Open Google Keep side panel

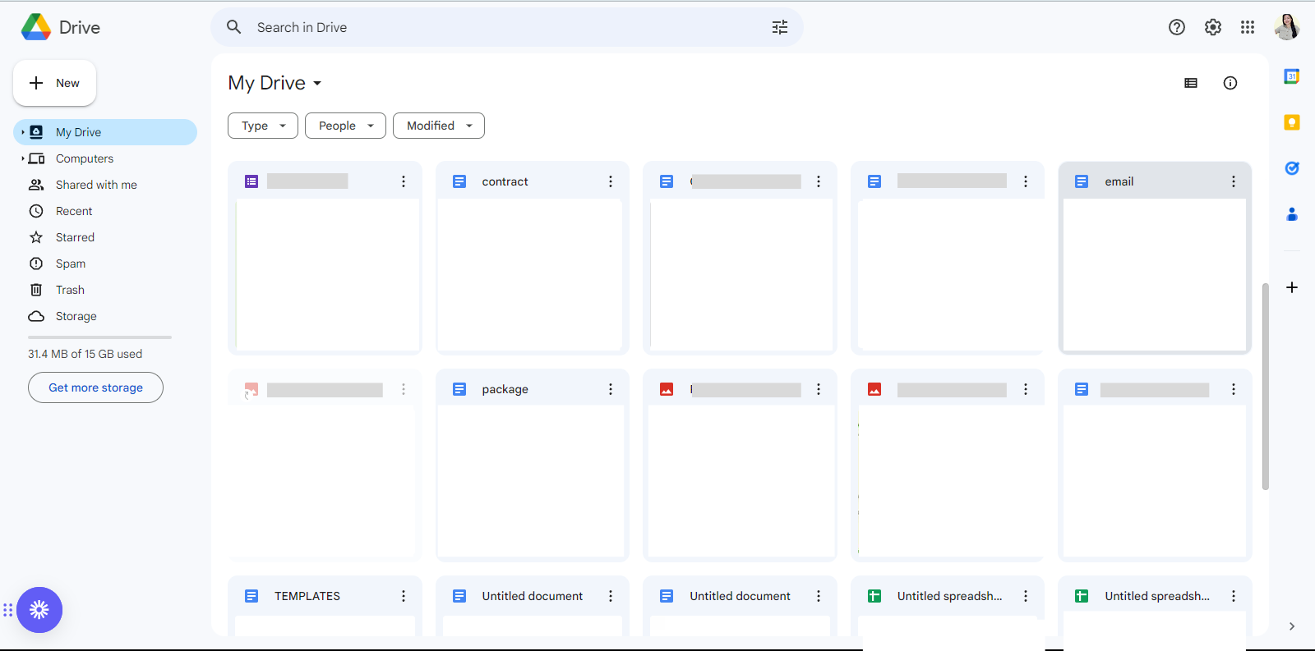click(1292, 122)
